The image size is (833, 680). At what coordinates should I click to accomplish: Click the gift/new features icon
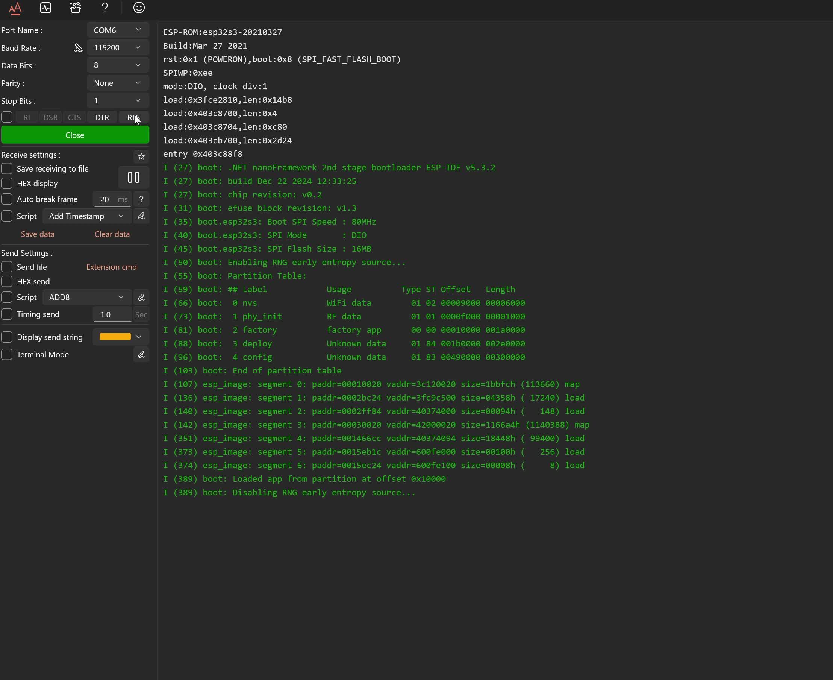75,8
